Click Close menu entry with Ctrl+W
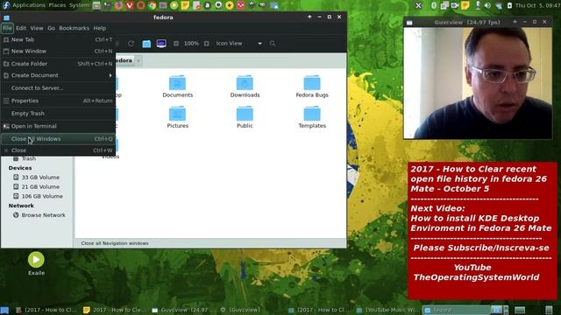Image resolution: width=561 pixels, height=315 pixels. pos(58,150)
